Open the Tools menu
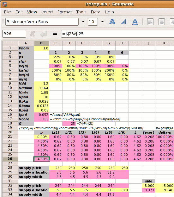 point(81,12)
